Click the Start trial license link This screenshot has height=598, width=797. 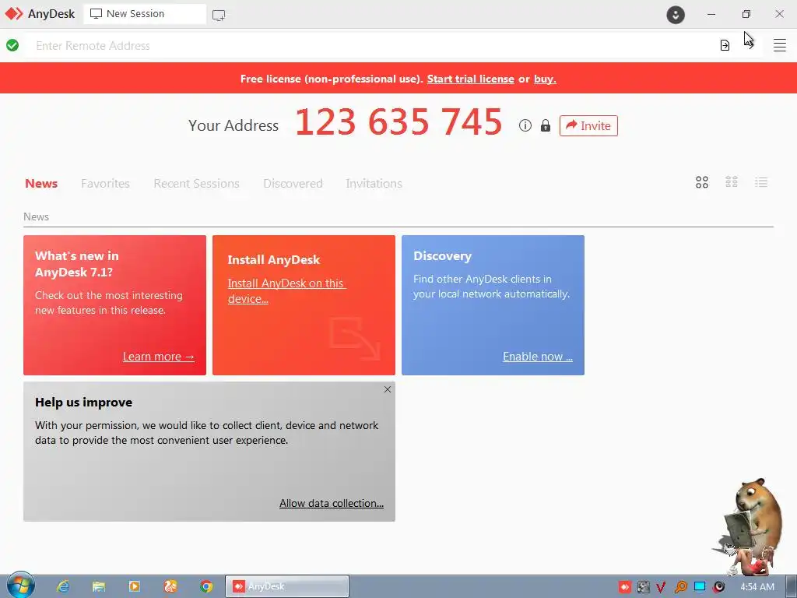(471, 79)
